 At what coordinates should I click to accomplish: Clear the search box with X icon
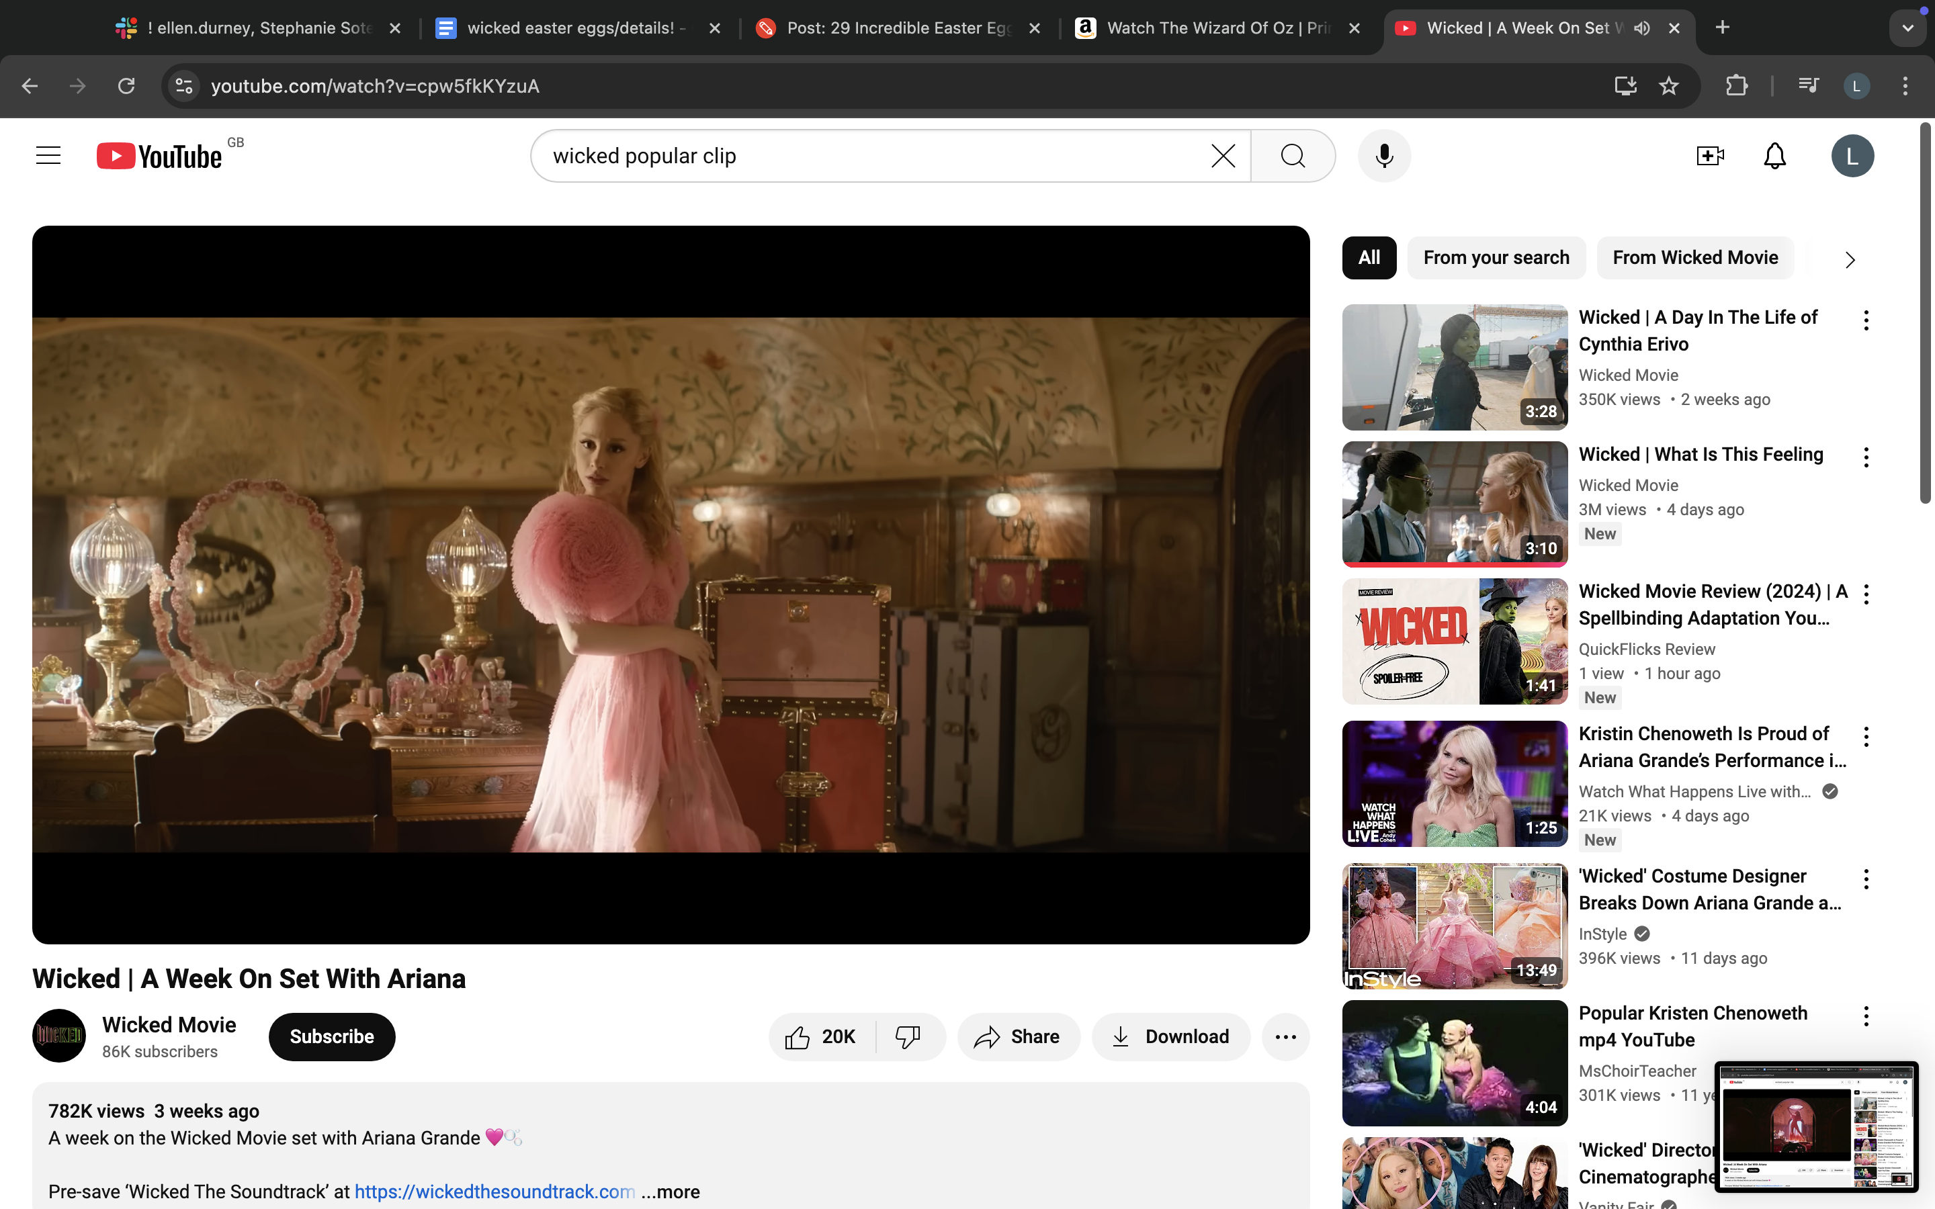[x=1223, y=156]
